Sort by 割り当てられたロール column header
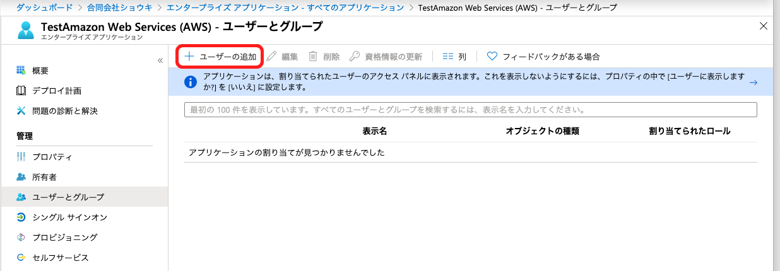 690,131
